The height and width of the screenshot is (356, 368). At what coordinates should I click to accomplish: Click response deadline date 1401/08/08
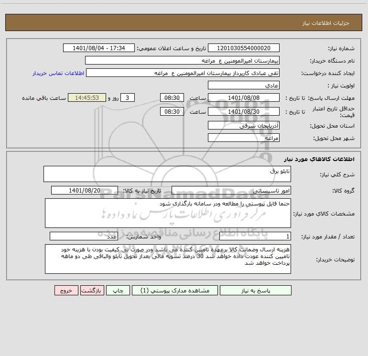tap(244, 97)
